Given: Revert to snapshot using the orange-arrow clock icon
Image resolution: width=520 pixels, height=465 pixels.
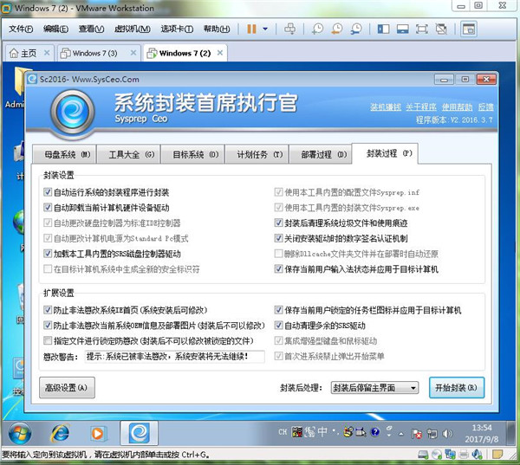Looking at the screenshot, I should point(337,29).
